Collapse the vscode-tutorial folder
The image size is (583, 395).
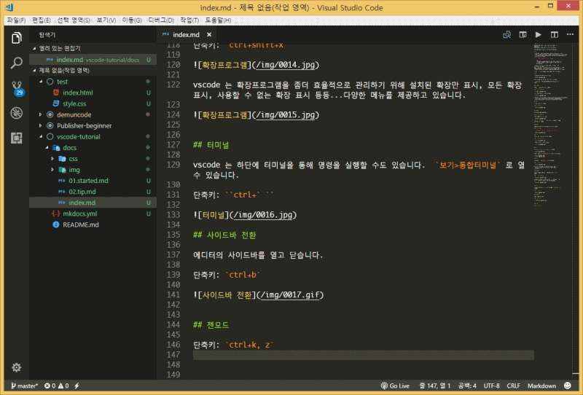pyautogui.click(x=41, y=136)
